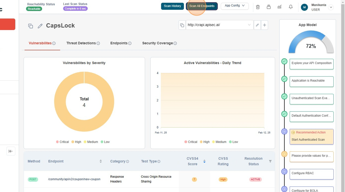The image size is (345, 192).
Task: Toggle the Critical series in the severity legend
Action: pyautogui.click(x=62, y=142)
